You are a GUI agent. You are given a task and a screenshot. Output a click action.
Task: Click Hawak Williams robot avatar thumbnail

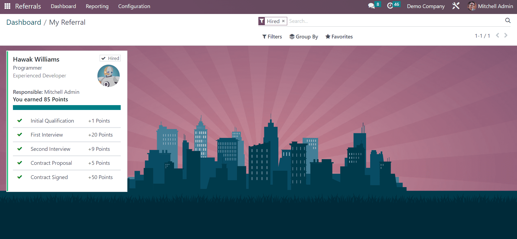[x=109, y=76]
